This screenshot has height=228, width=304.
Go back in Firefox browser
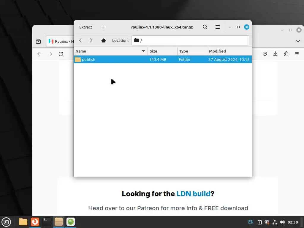pyautogui.click(x=39, y=54)
